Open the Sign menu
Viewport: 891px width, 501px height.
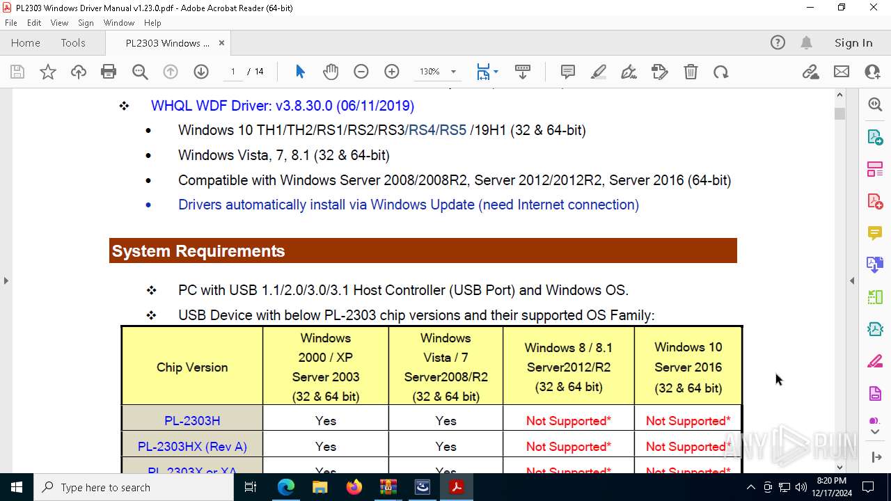86,23
